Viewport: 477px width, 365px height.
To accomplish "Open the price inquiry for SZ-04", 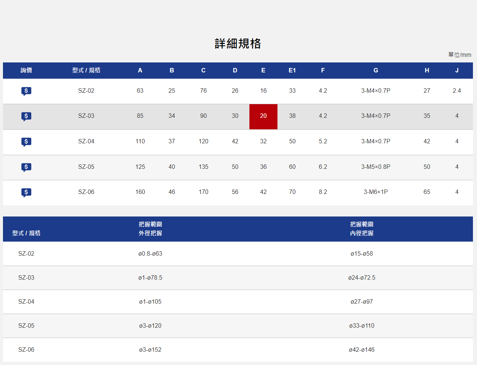I will 26,141.
